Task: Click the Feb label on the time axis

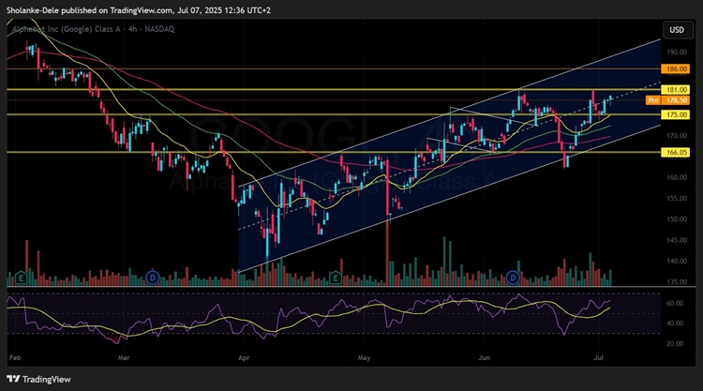Action: coord(15,358)
